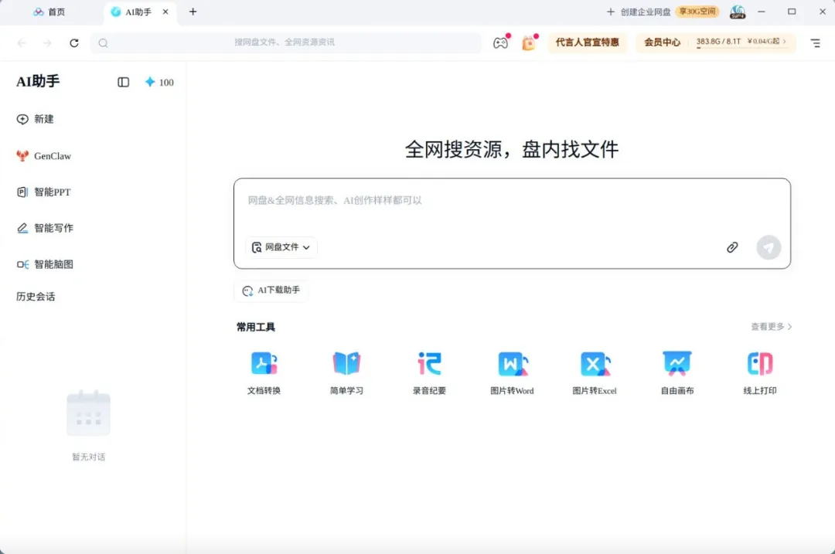Open the game controller icon
The image size is (835, 554).
(500, 42)
